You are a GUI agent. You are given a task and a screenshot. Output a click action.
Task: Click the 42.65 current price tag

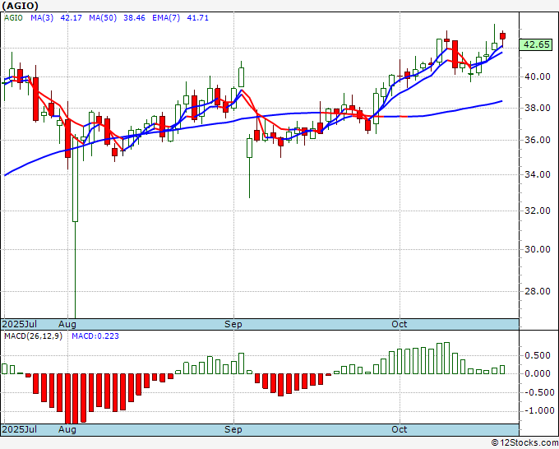pos(538,44)
